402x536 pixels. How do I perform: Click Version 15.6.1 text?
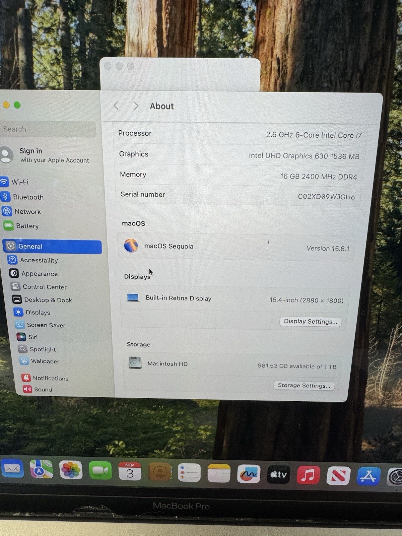328,249
